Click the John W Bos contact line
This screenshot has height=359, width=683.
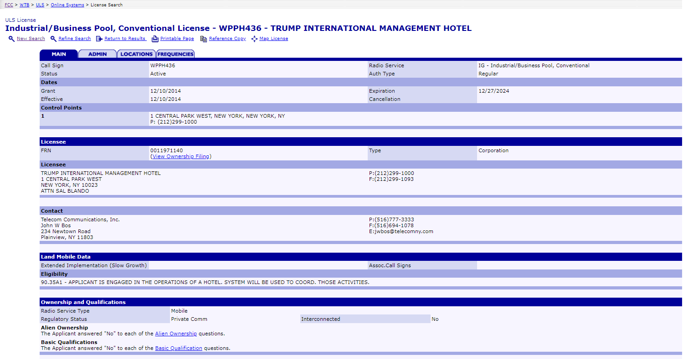point(56,225)
